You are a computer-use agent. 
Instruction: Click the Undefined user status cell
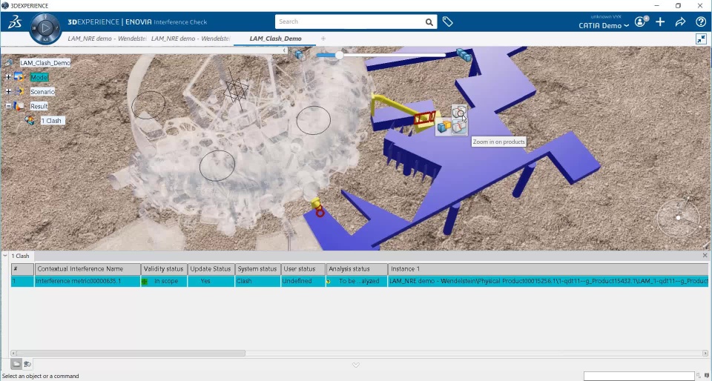303,281
